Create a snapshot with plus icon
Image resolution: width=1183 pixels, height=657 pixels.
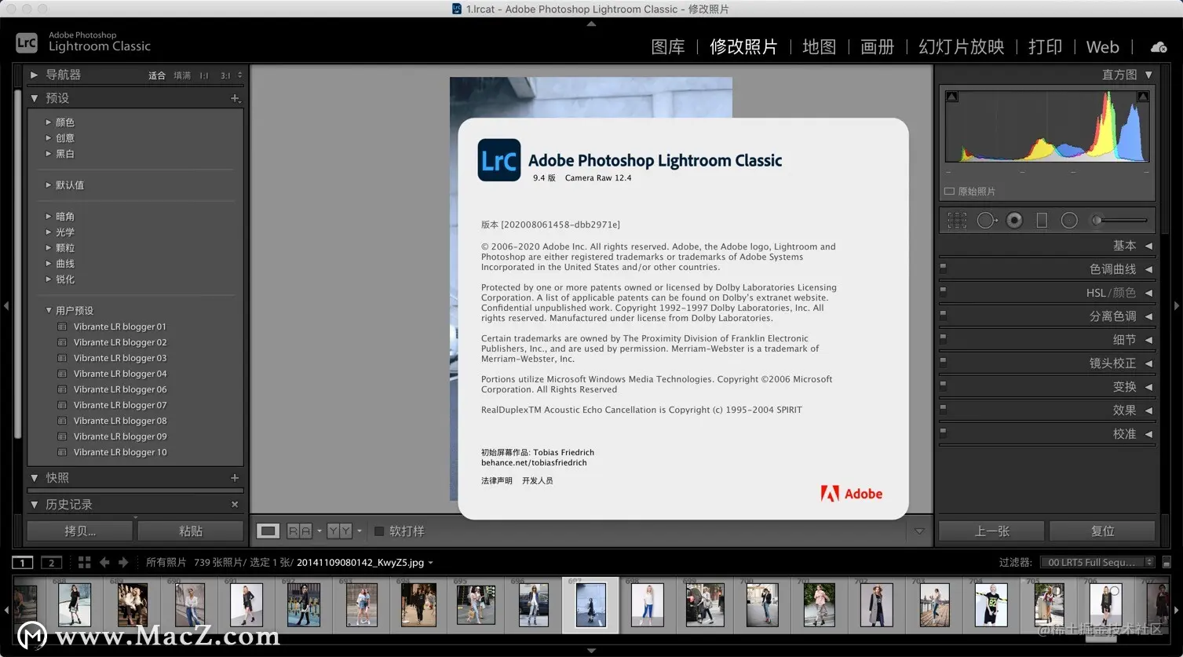pos(234,477)
